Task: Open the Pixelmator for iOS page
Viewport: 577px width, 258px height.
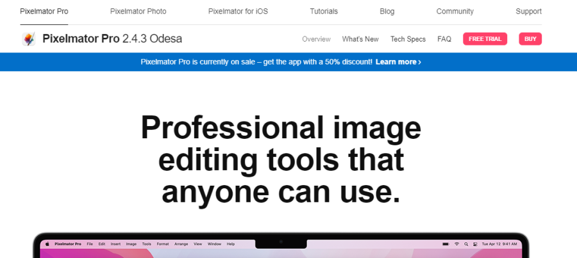Action: point(238,12)
